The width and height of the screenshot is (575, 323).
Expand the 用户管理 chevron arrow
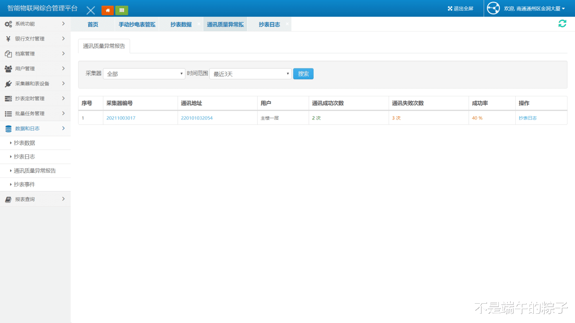(x=63, y=69)
